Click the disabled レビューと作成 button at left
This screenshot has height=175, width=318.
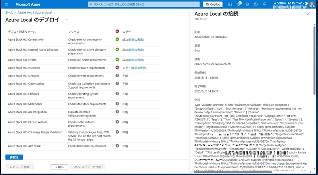tap(19, 167)
